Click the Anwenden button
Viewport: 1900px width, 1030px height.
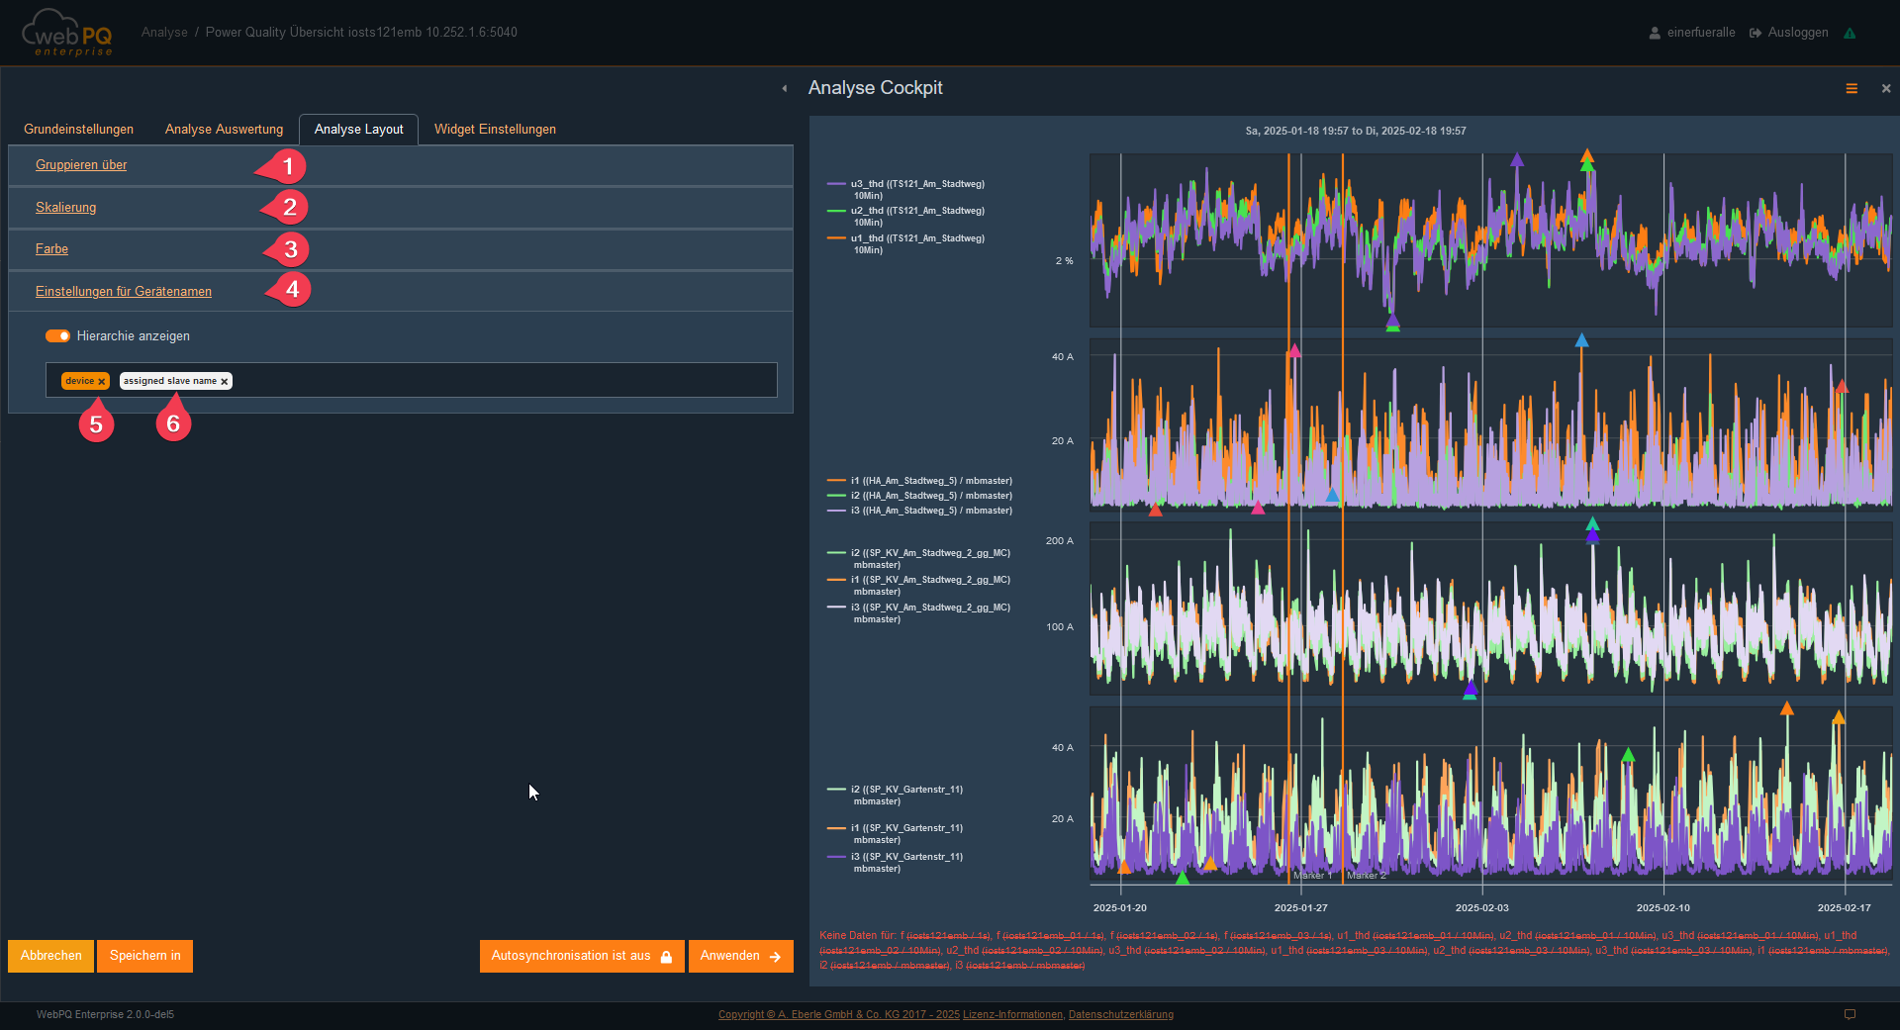740,956
